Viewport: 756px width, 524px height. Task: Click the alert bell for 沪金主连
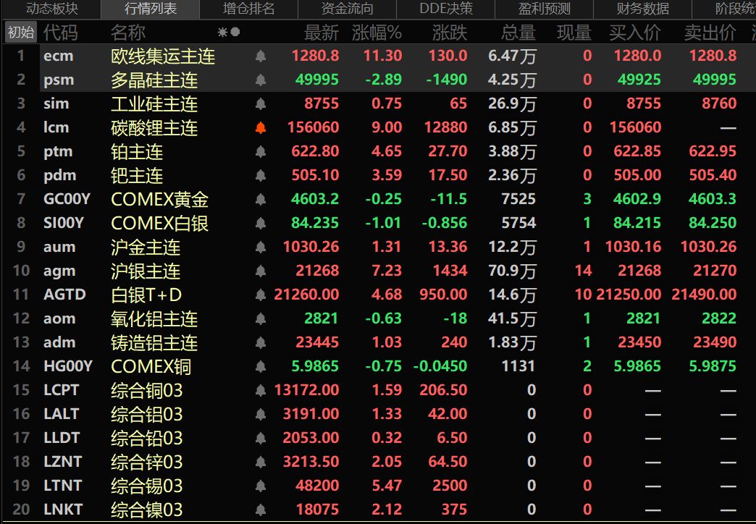261,247
